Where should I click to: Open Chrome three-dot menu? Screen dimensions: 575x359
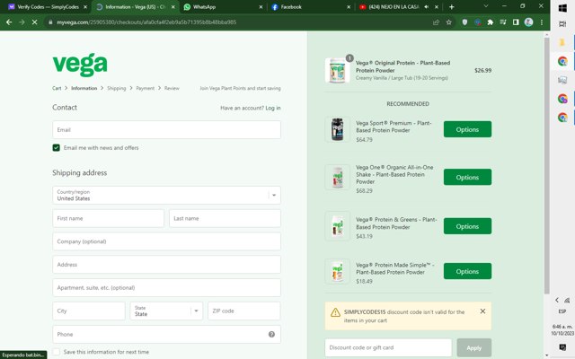[x=542, y=22]
